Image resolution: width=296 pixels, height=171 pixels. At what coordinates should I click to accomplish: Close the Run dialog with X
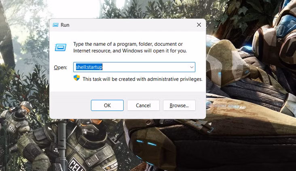(x=199, y=25)
